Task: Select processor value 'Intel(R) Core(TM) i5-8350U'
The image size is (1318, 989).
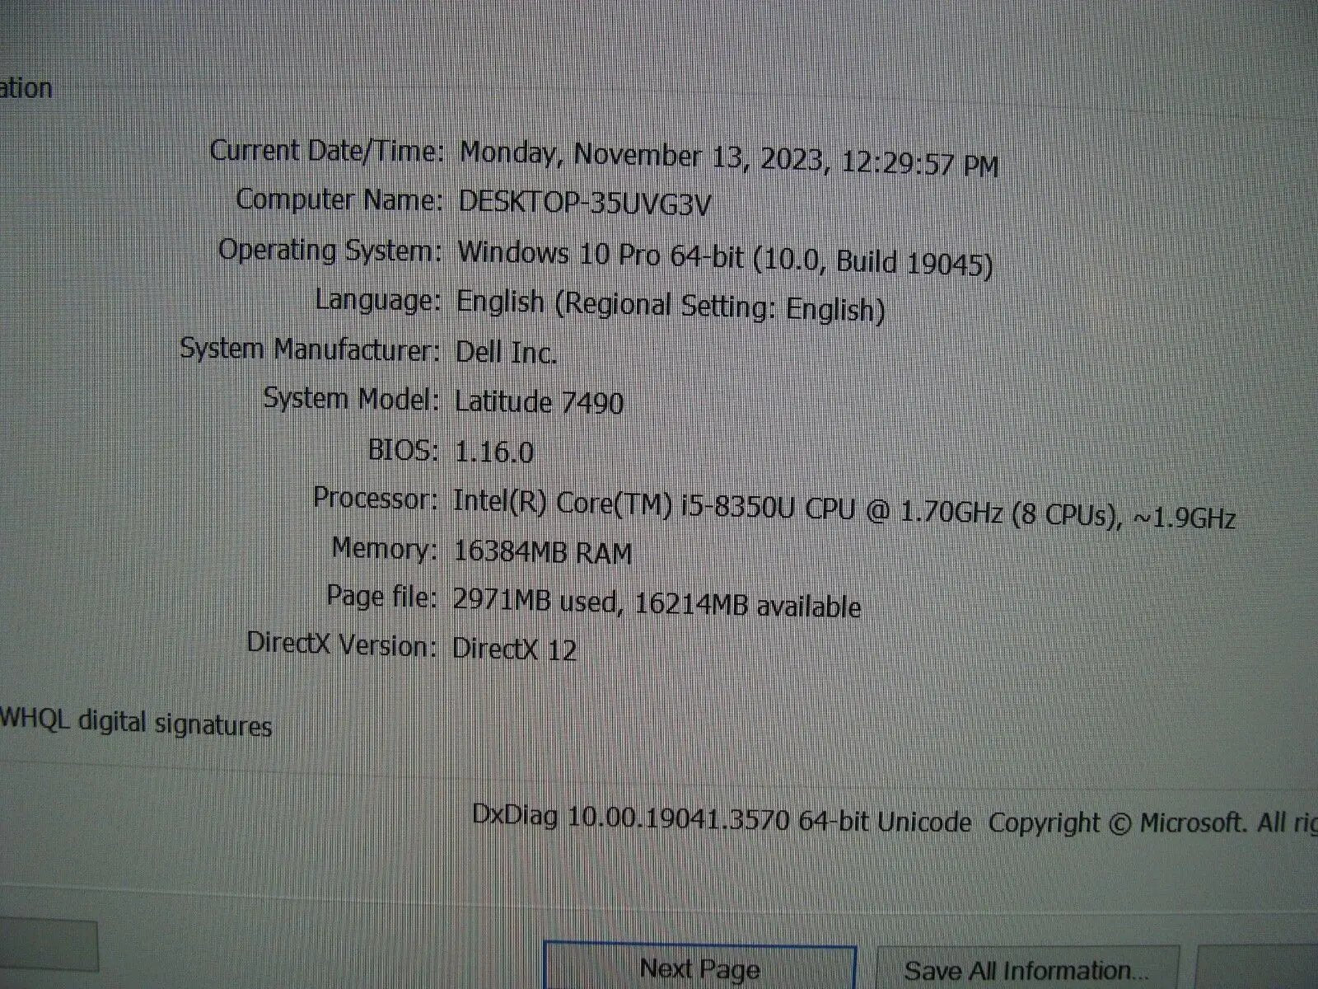Action: 624,504
